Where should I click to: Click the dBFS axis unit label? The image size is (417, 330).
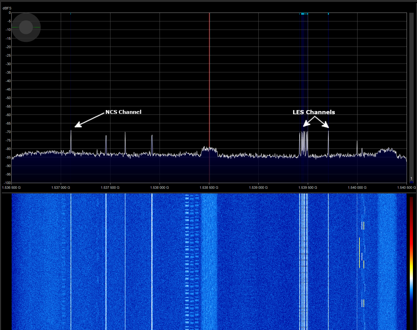[7, 8]
